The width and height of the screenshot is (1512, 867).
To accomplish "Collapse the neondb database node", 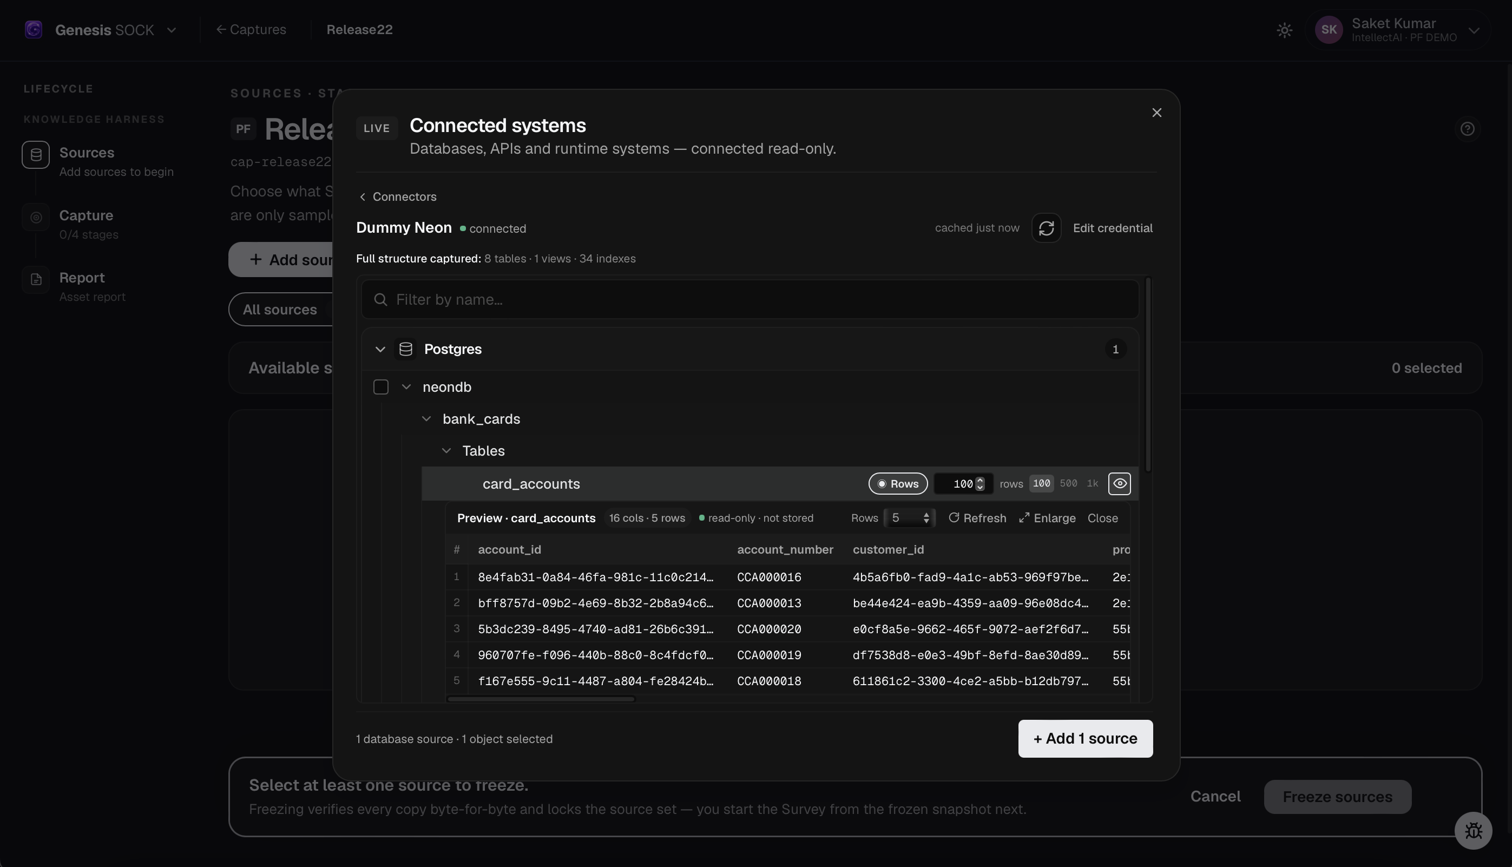I will 406,387.
